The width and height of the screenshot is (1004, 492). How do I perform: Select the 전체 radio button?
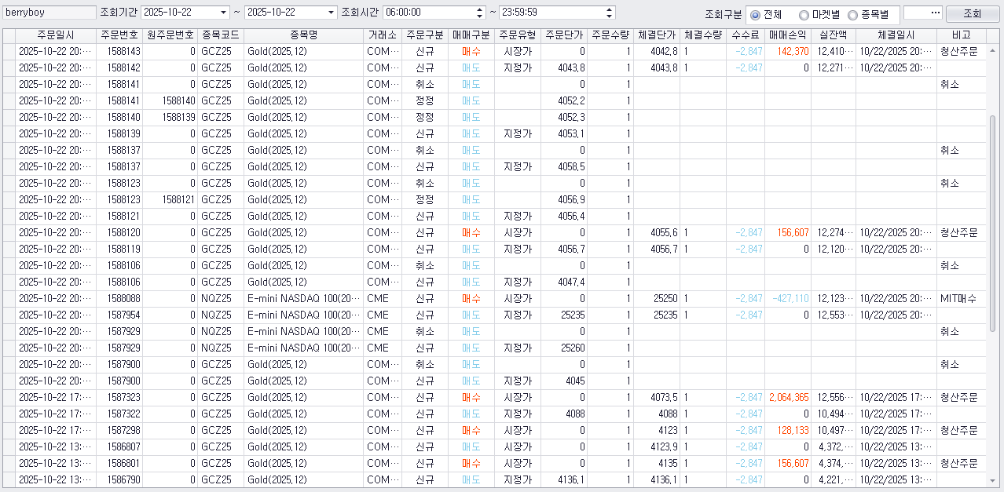point(755,15)
